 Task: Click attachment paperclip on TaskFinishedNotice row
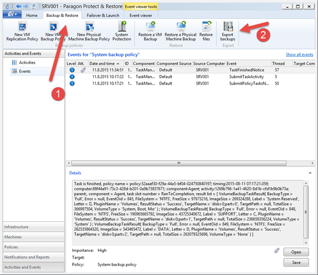tap(83, 70)
